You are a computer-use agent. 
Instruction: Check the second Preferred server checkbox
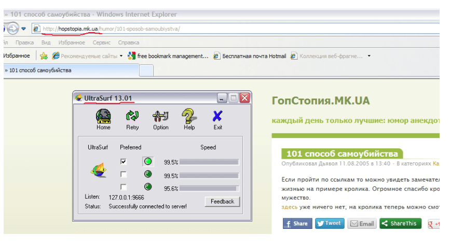click(124, 174)
